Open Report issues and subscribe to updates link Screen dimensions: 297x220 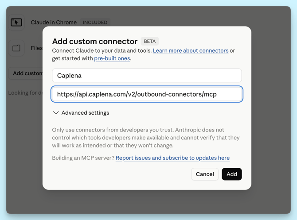172,158
